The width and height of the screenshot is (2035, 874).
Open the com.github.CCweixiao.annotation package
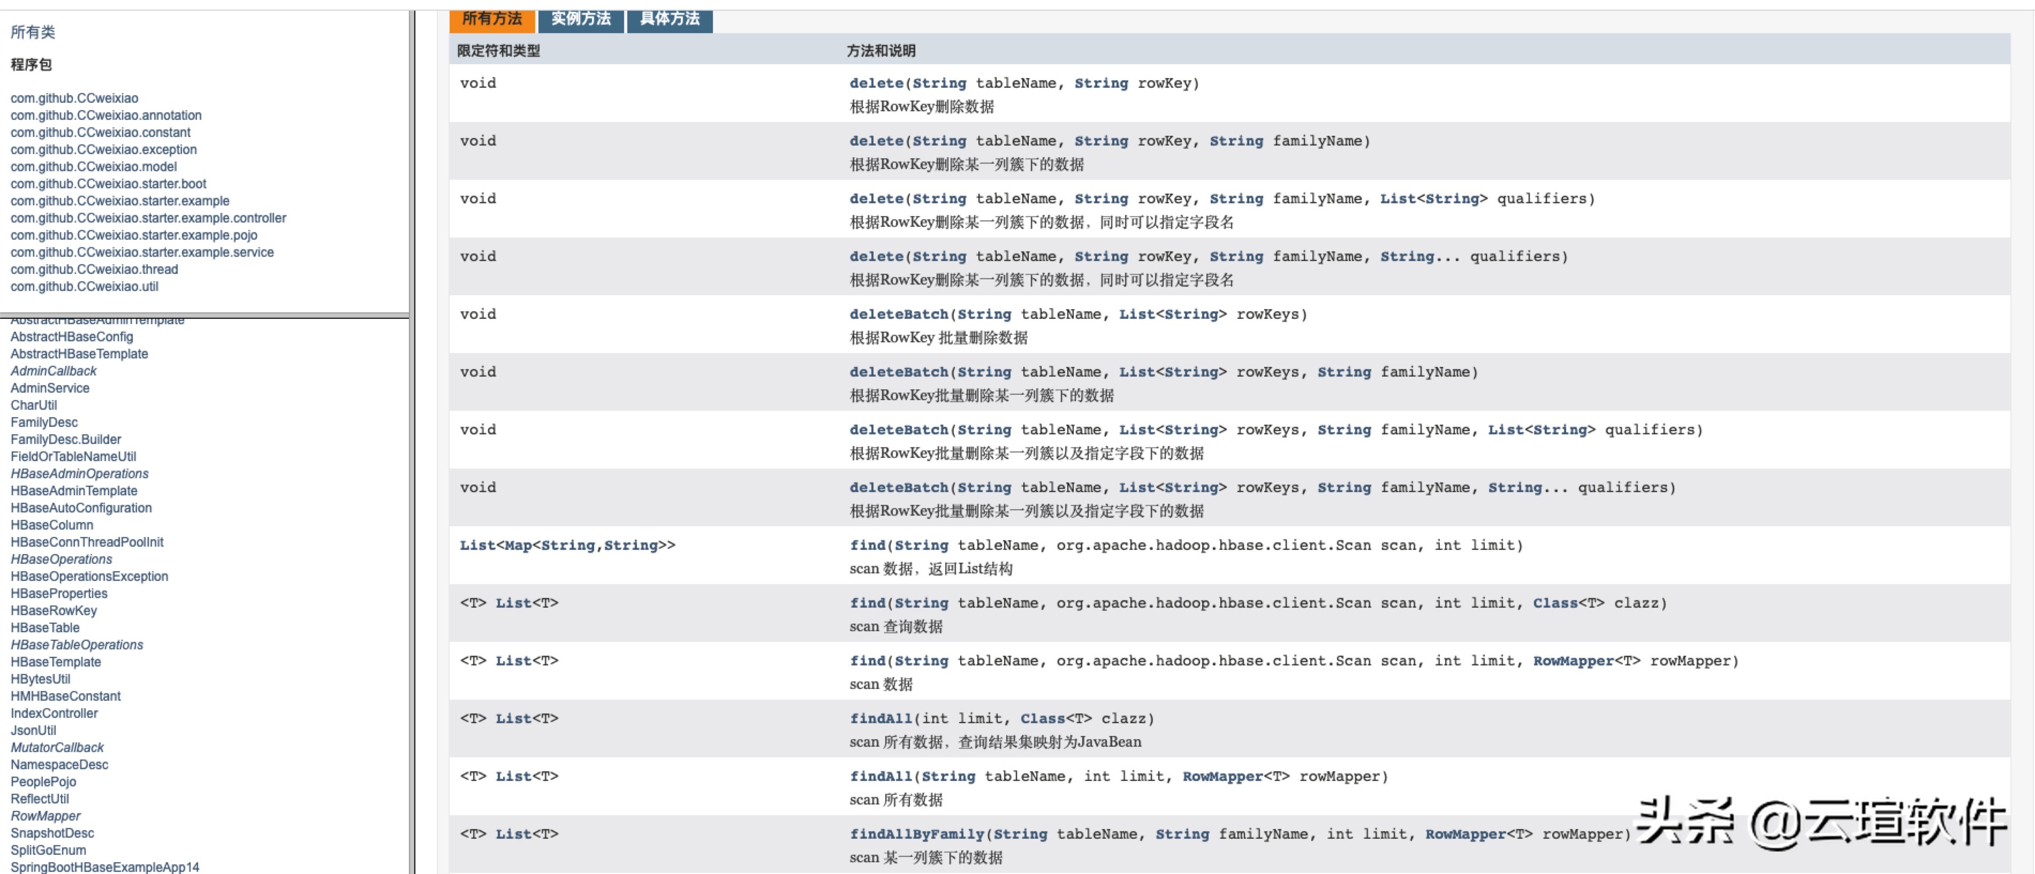[106, 116]
